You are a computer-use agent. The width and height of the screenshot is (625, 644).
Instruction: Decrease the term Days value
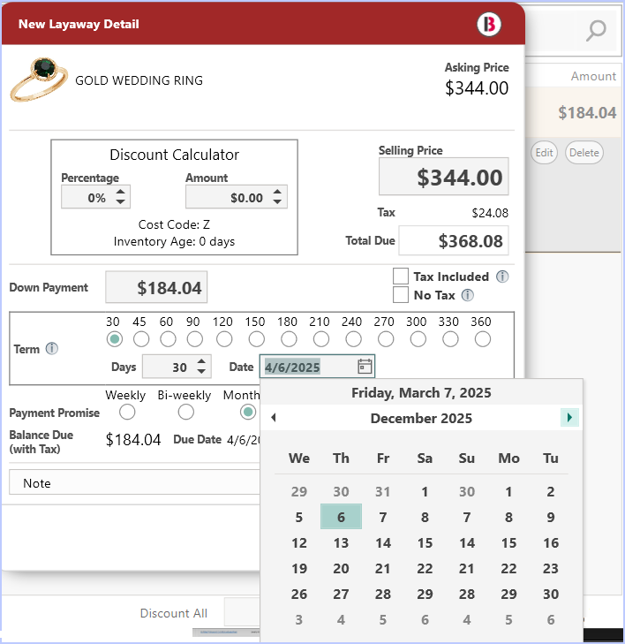tap(201, 371)
